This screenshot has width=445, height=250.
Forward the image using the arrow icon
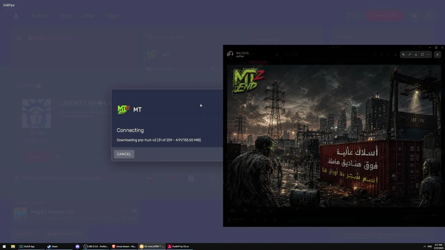click(410, 55)
